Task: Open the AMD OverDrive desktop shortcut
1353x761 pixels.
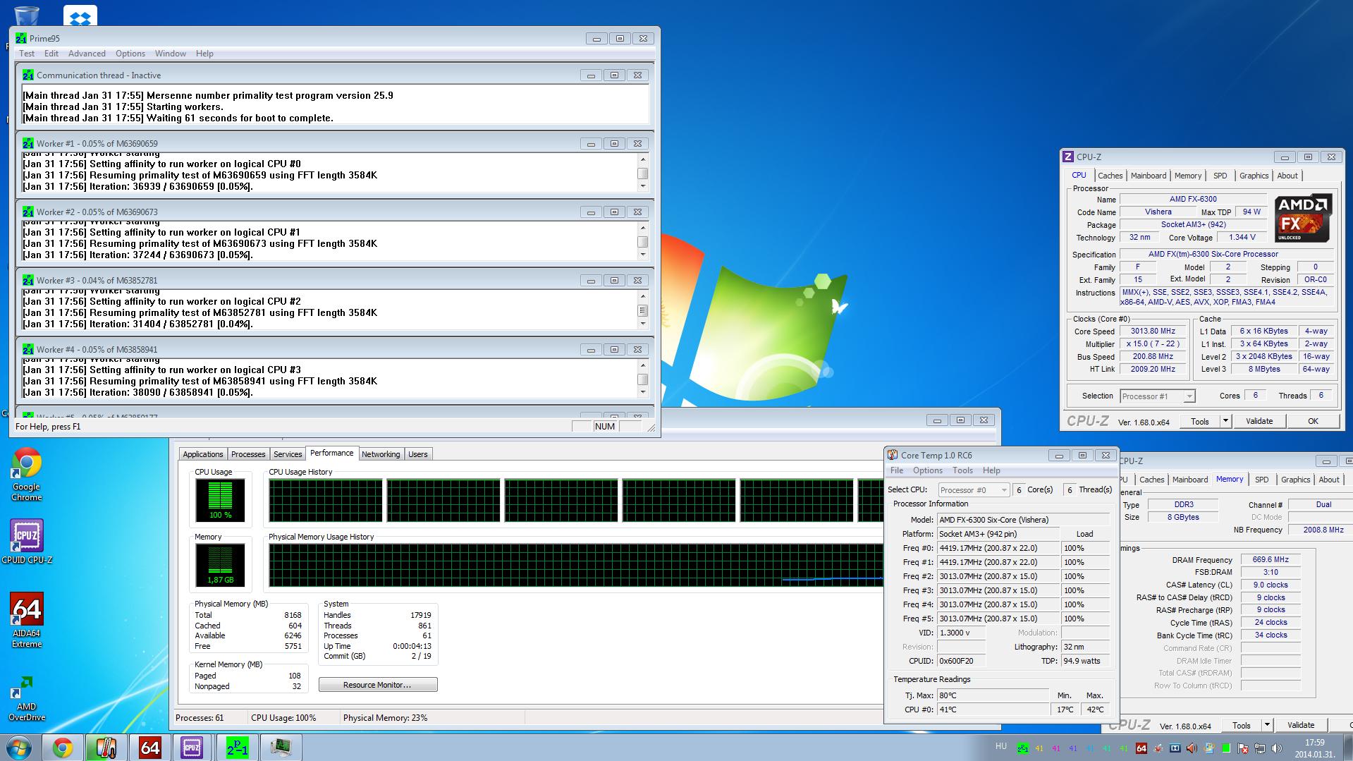Action: click(26, 698)
